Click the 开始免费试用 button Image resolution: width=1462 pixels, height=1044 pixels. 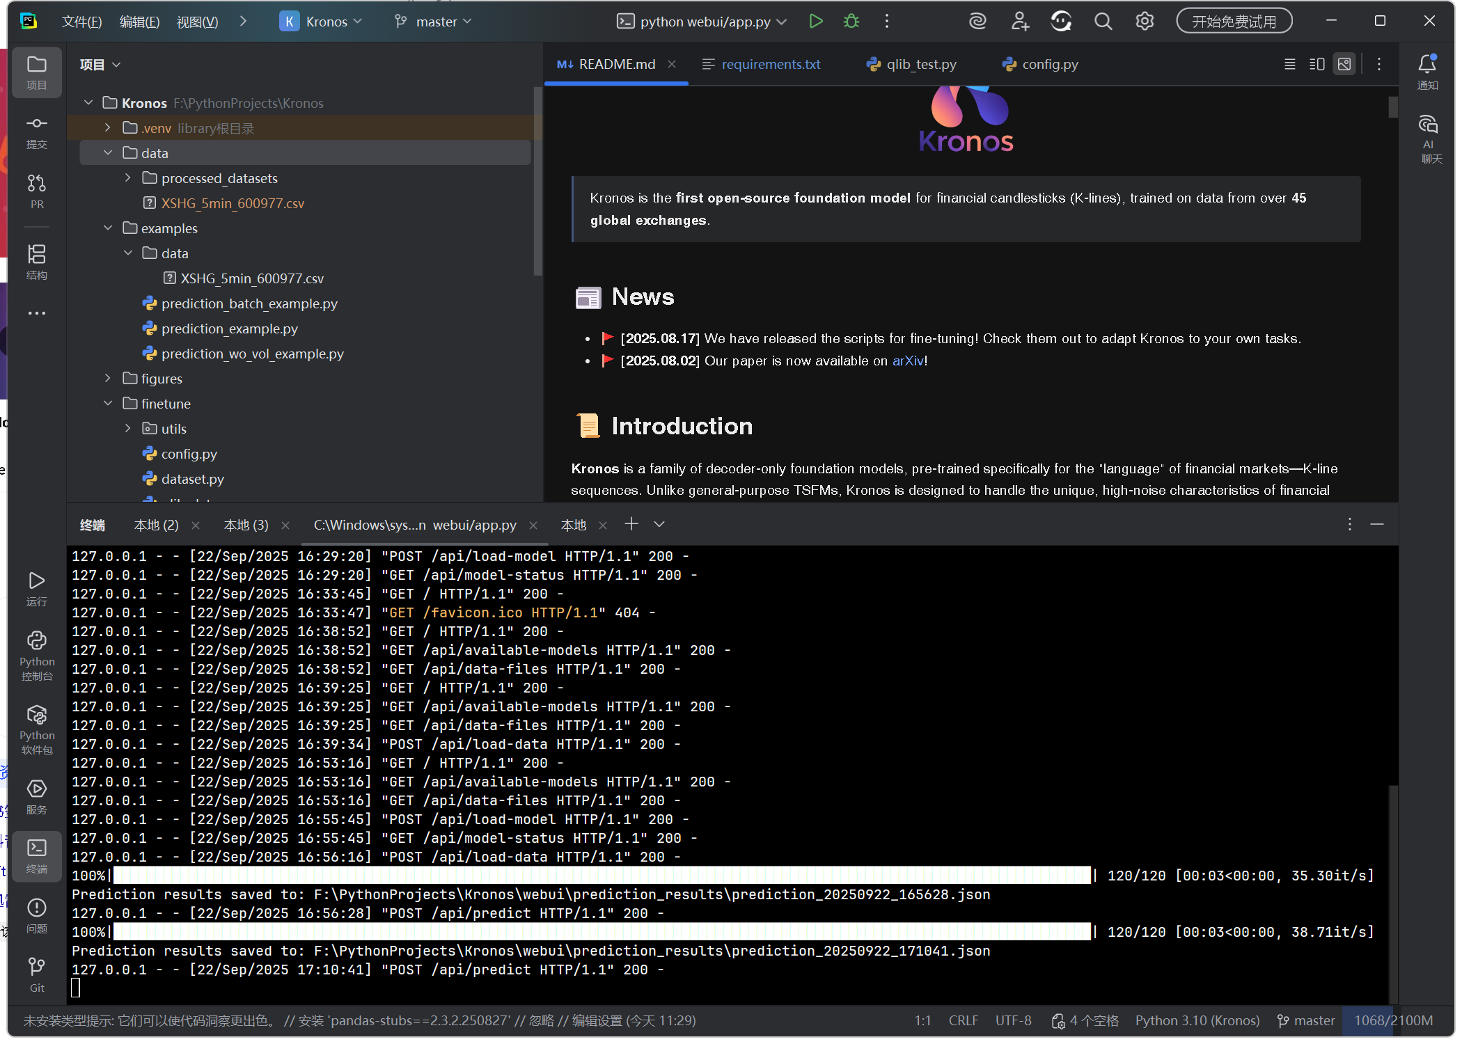(1234, 22)
